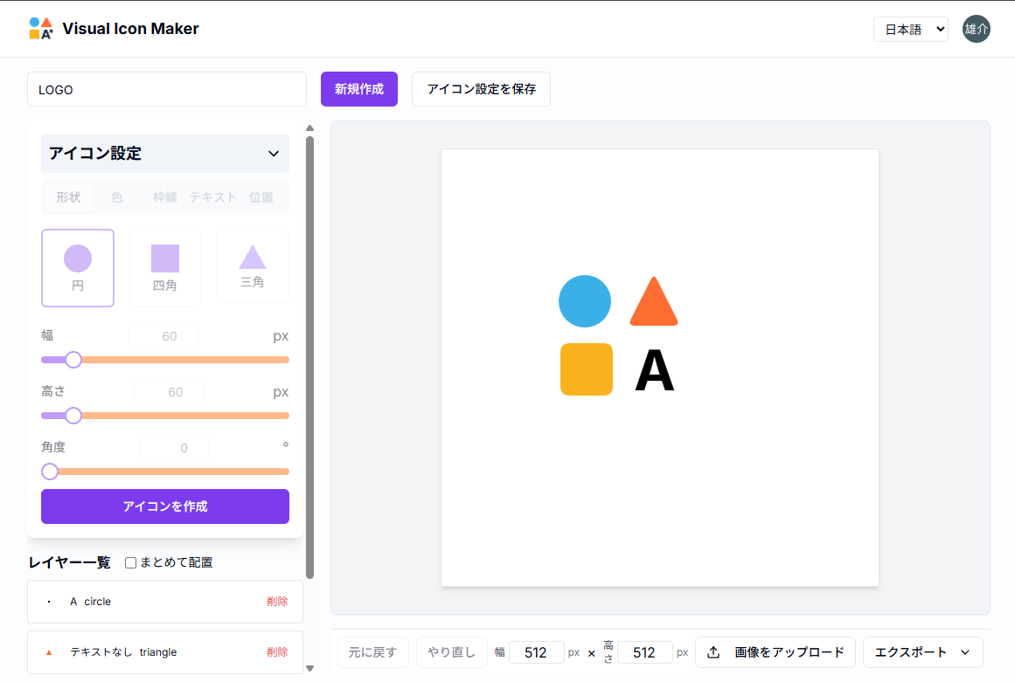Click the LOGO name input field
The height and width of the screenshot is (682, 1015).
pos(167,89)
